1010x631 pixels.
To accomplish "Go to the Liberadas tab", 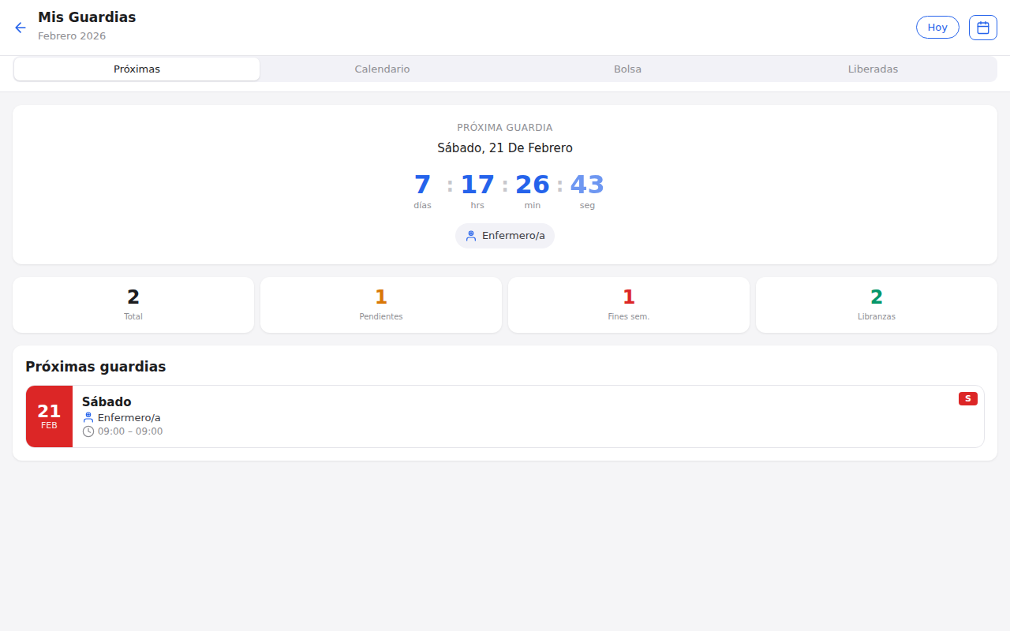I will pyautogui.click(x=873, y=69).
